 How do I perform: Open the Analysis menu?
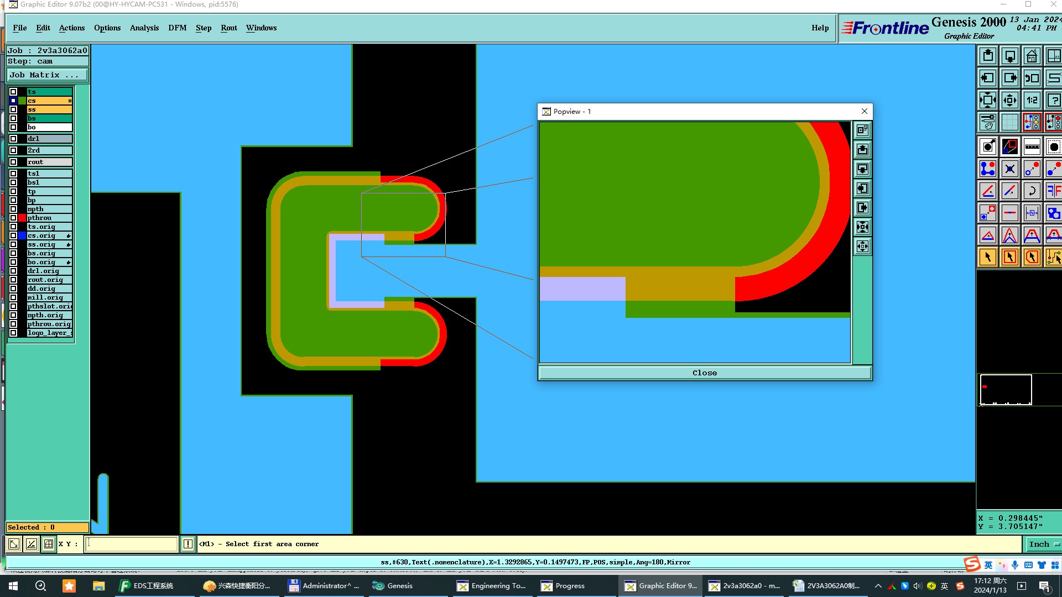pyautogui.click(x=144, y=28)
